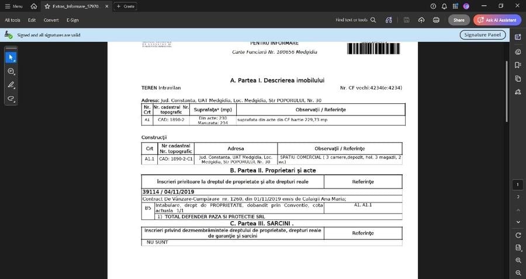Print the document with printer icon

(436, 20)
